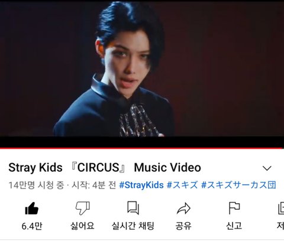This screenshot has width=284, height=241.
Task: Tap the thumbs-up like icon
Action: (31, 209)
